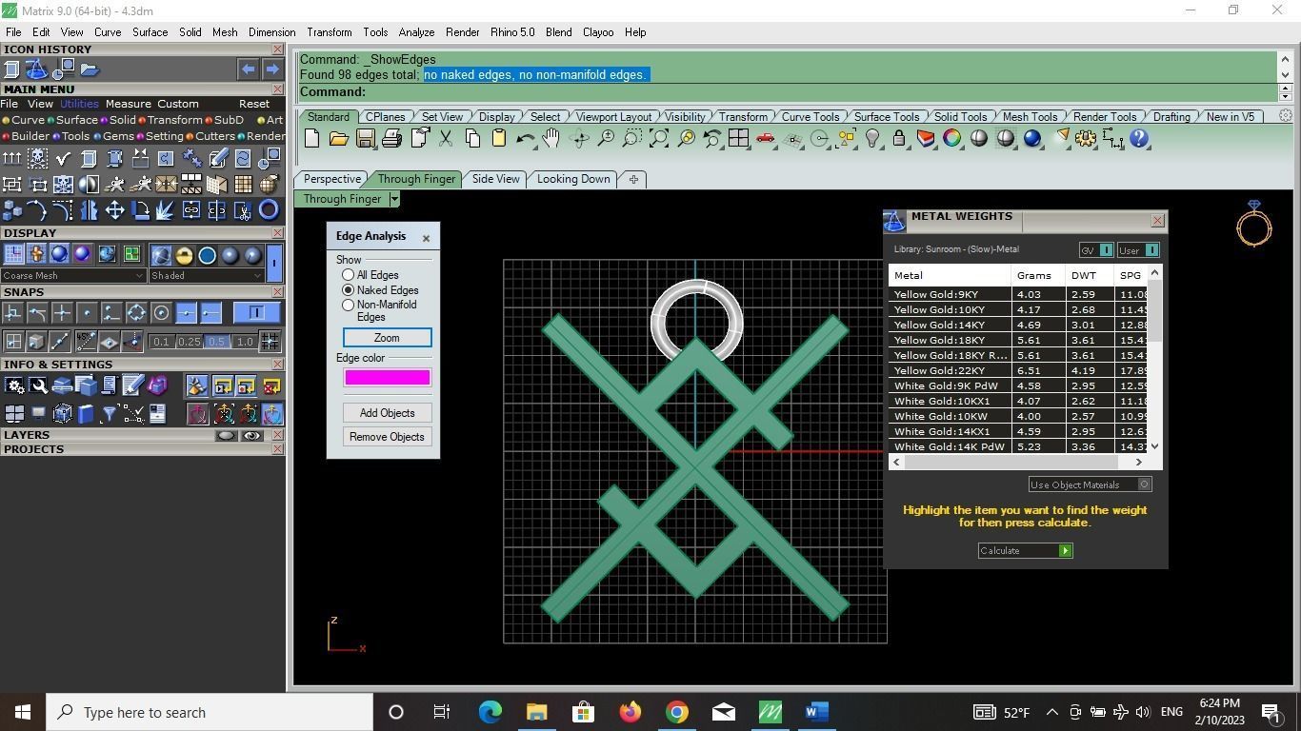Click the checkmark icon in Utilities tools
1301x731 pixels.
point(64,158)
